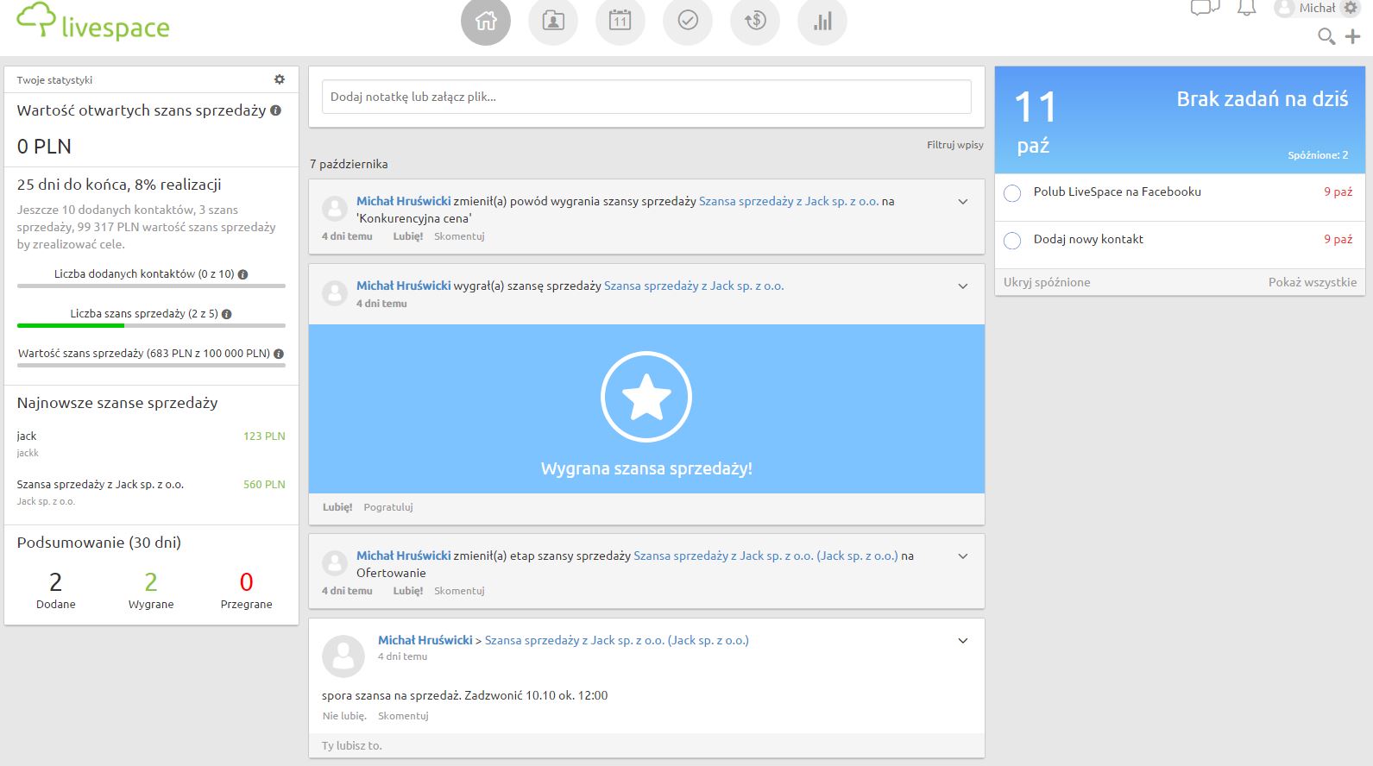The height and width of the screenshot is (766, 1373).
Task: Open the notifications bell icon
Action: pos(1246,9)
